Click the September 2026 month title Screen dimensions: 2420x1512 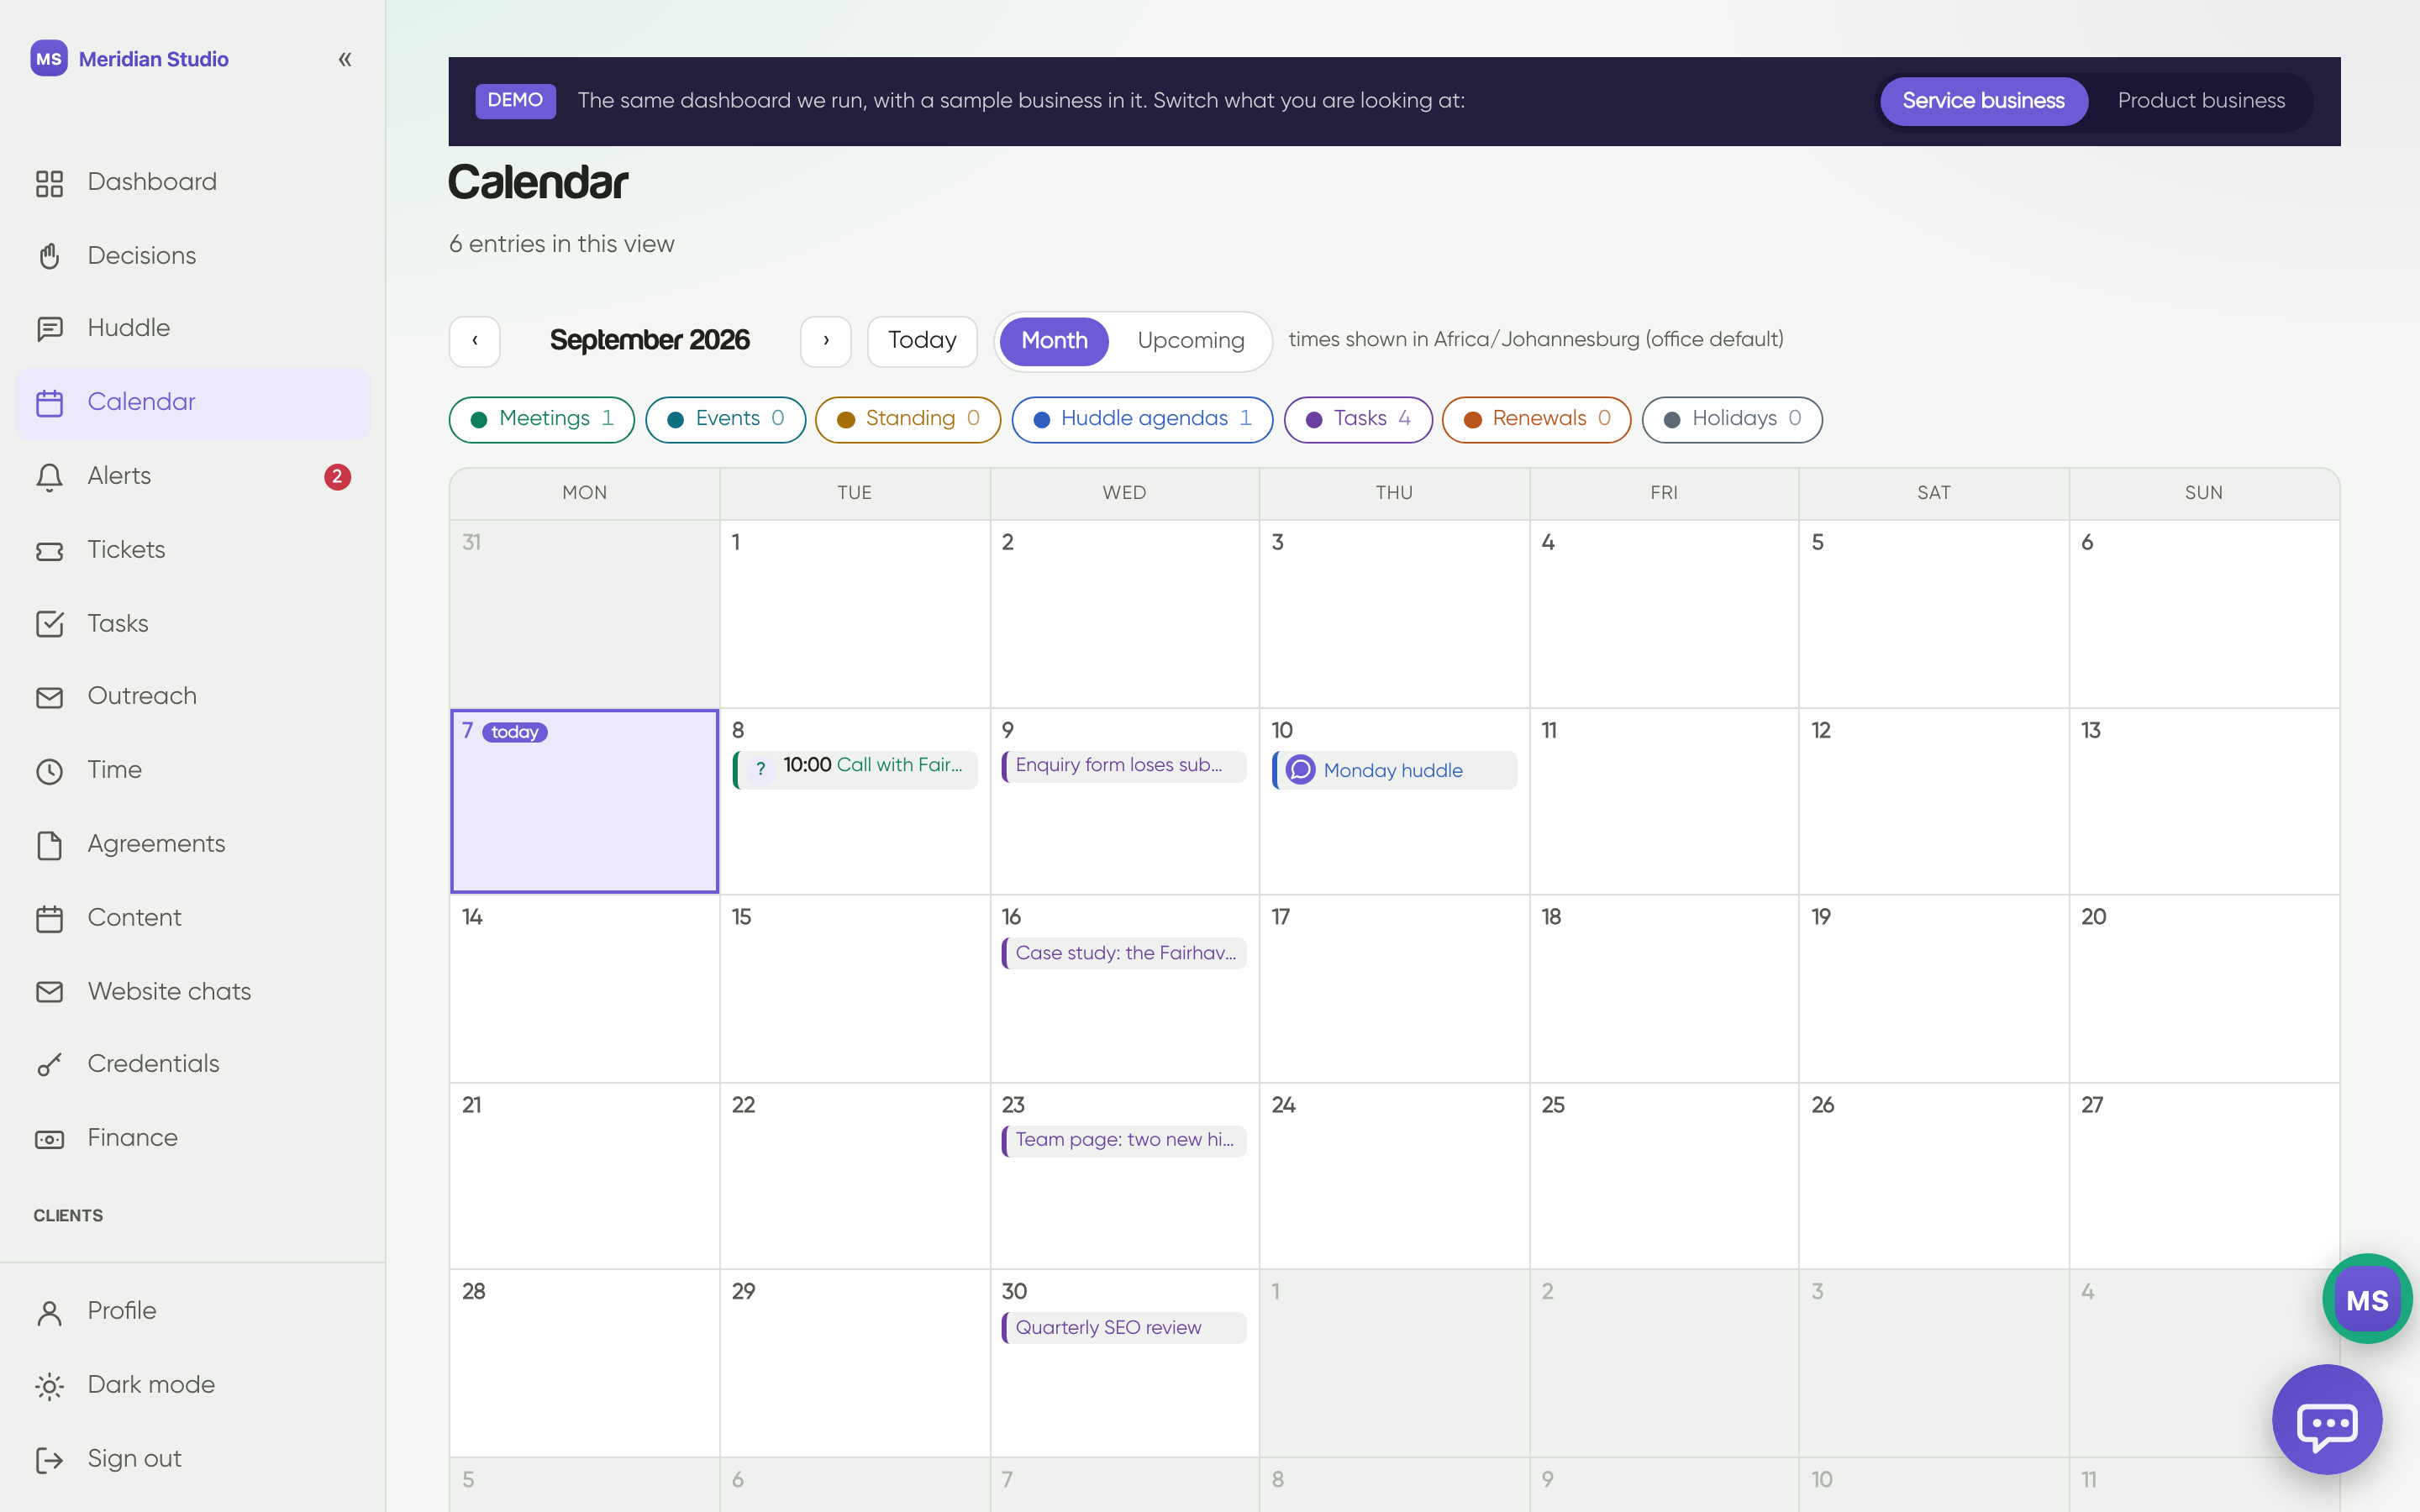pyautogui.click(x=649, y=340)
